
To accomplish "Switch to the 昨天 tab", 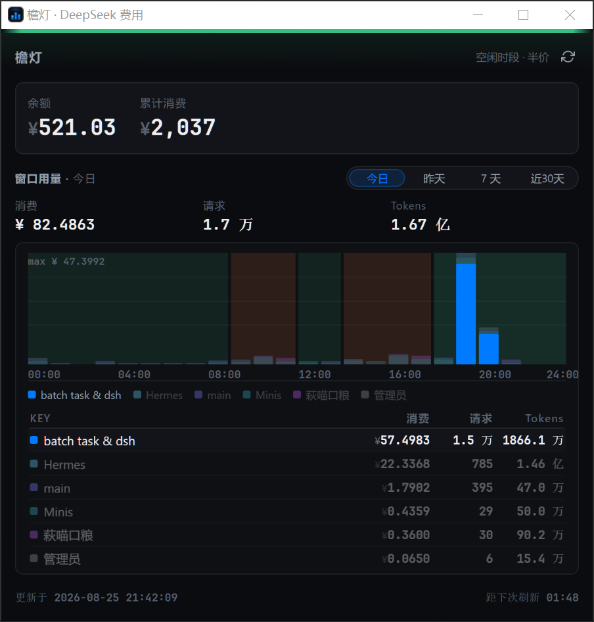I will (434, 178).
